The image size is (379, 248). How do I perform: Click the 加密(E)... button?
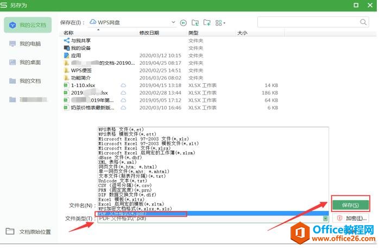click(350, 218)
